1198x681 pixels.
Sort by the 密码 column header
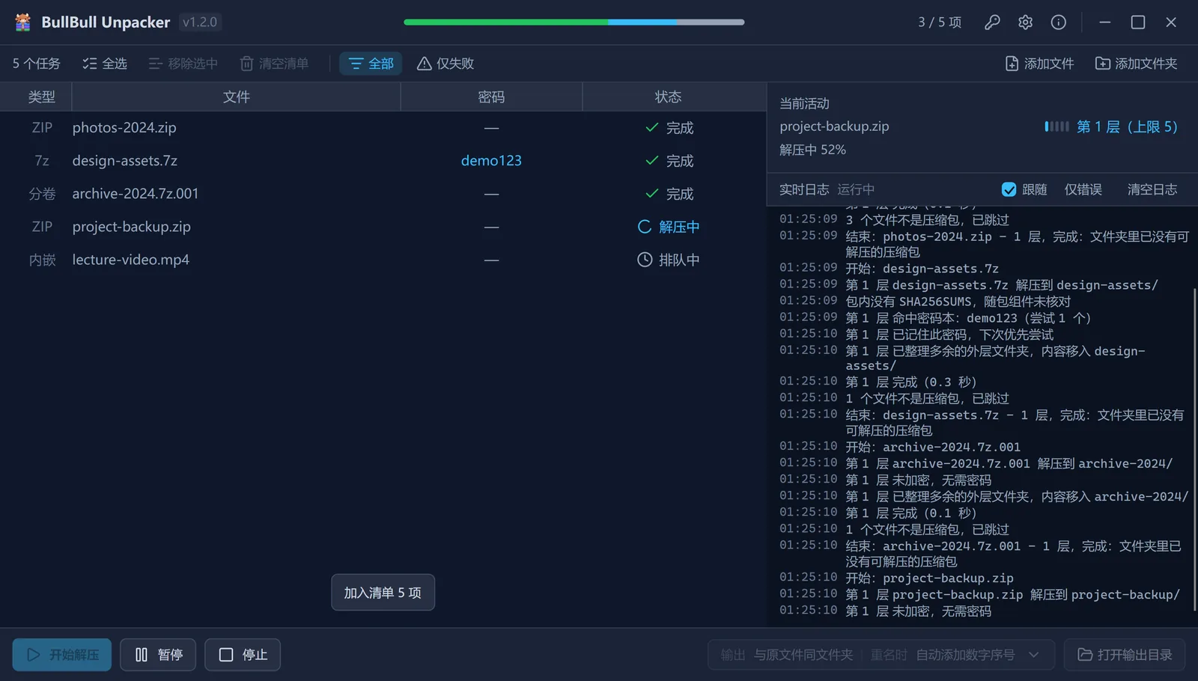(x=491, y=97)
